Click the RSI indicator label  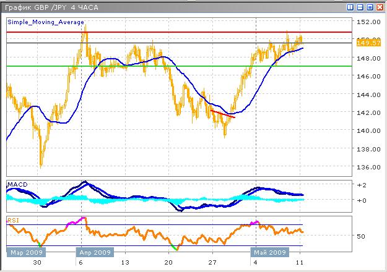12,219
